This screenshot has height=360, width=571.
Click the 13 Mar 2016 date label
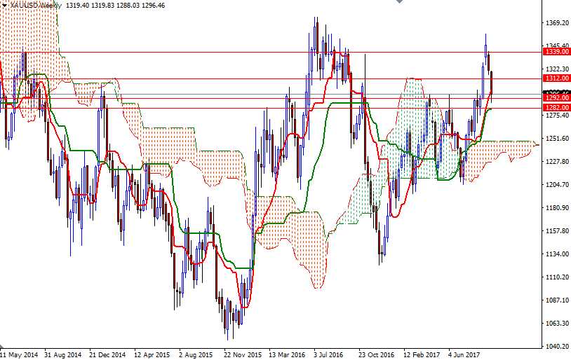tap(287, 354)
